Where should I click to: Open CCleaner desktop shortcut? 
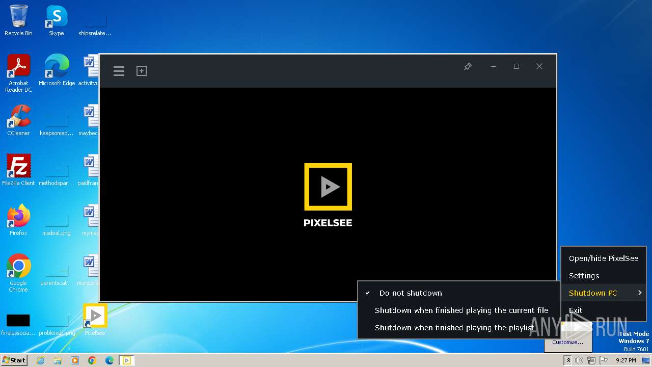coord(18,120)
